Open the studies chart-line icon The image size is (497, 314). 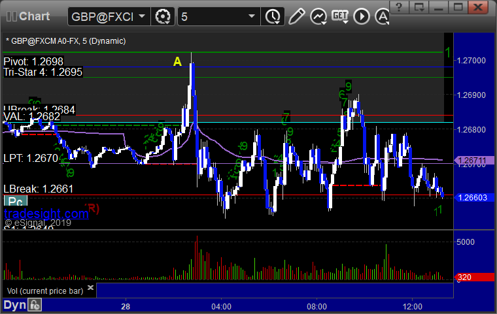coord(318,16)
